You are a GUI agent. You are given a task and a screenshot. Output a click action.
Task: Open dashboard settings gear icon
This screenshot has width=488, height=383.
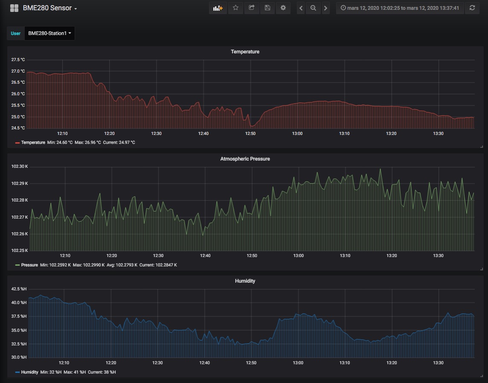[x=283, y=8]
